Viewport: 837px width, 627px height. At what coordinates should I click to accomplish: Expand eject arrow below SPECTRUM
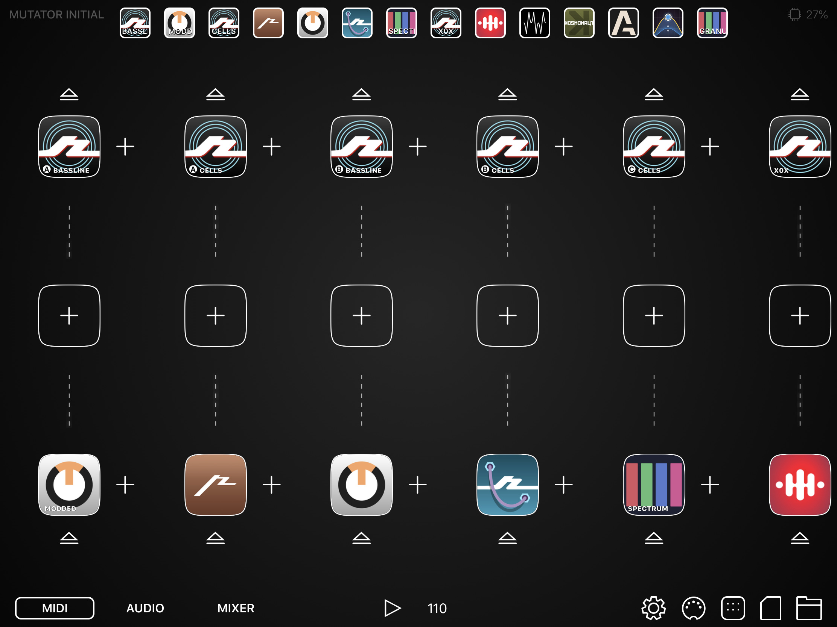(654, 538)
